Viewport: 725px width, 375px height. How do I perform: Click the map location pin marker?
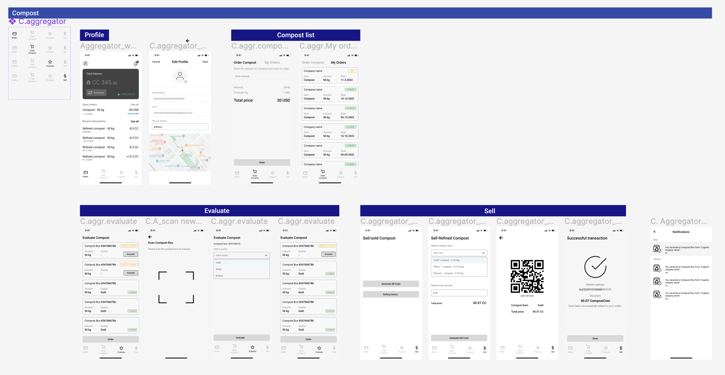pos(182,150)
